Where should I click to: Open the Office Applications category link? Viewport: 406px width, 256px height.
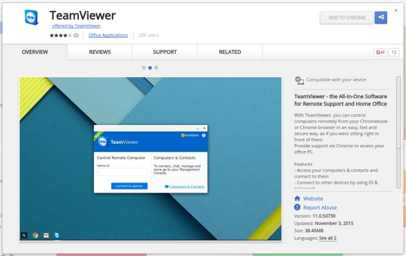(108, 35)
